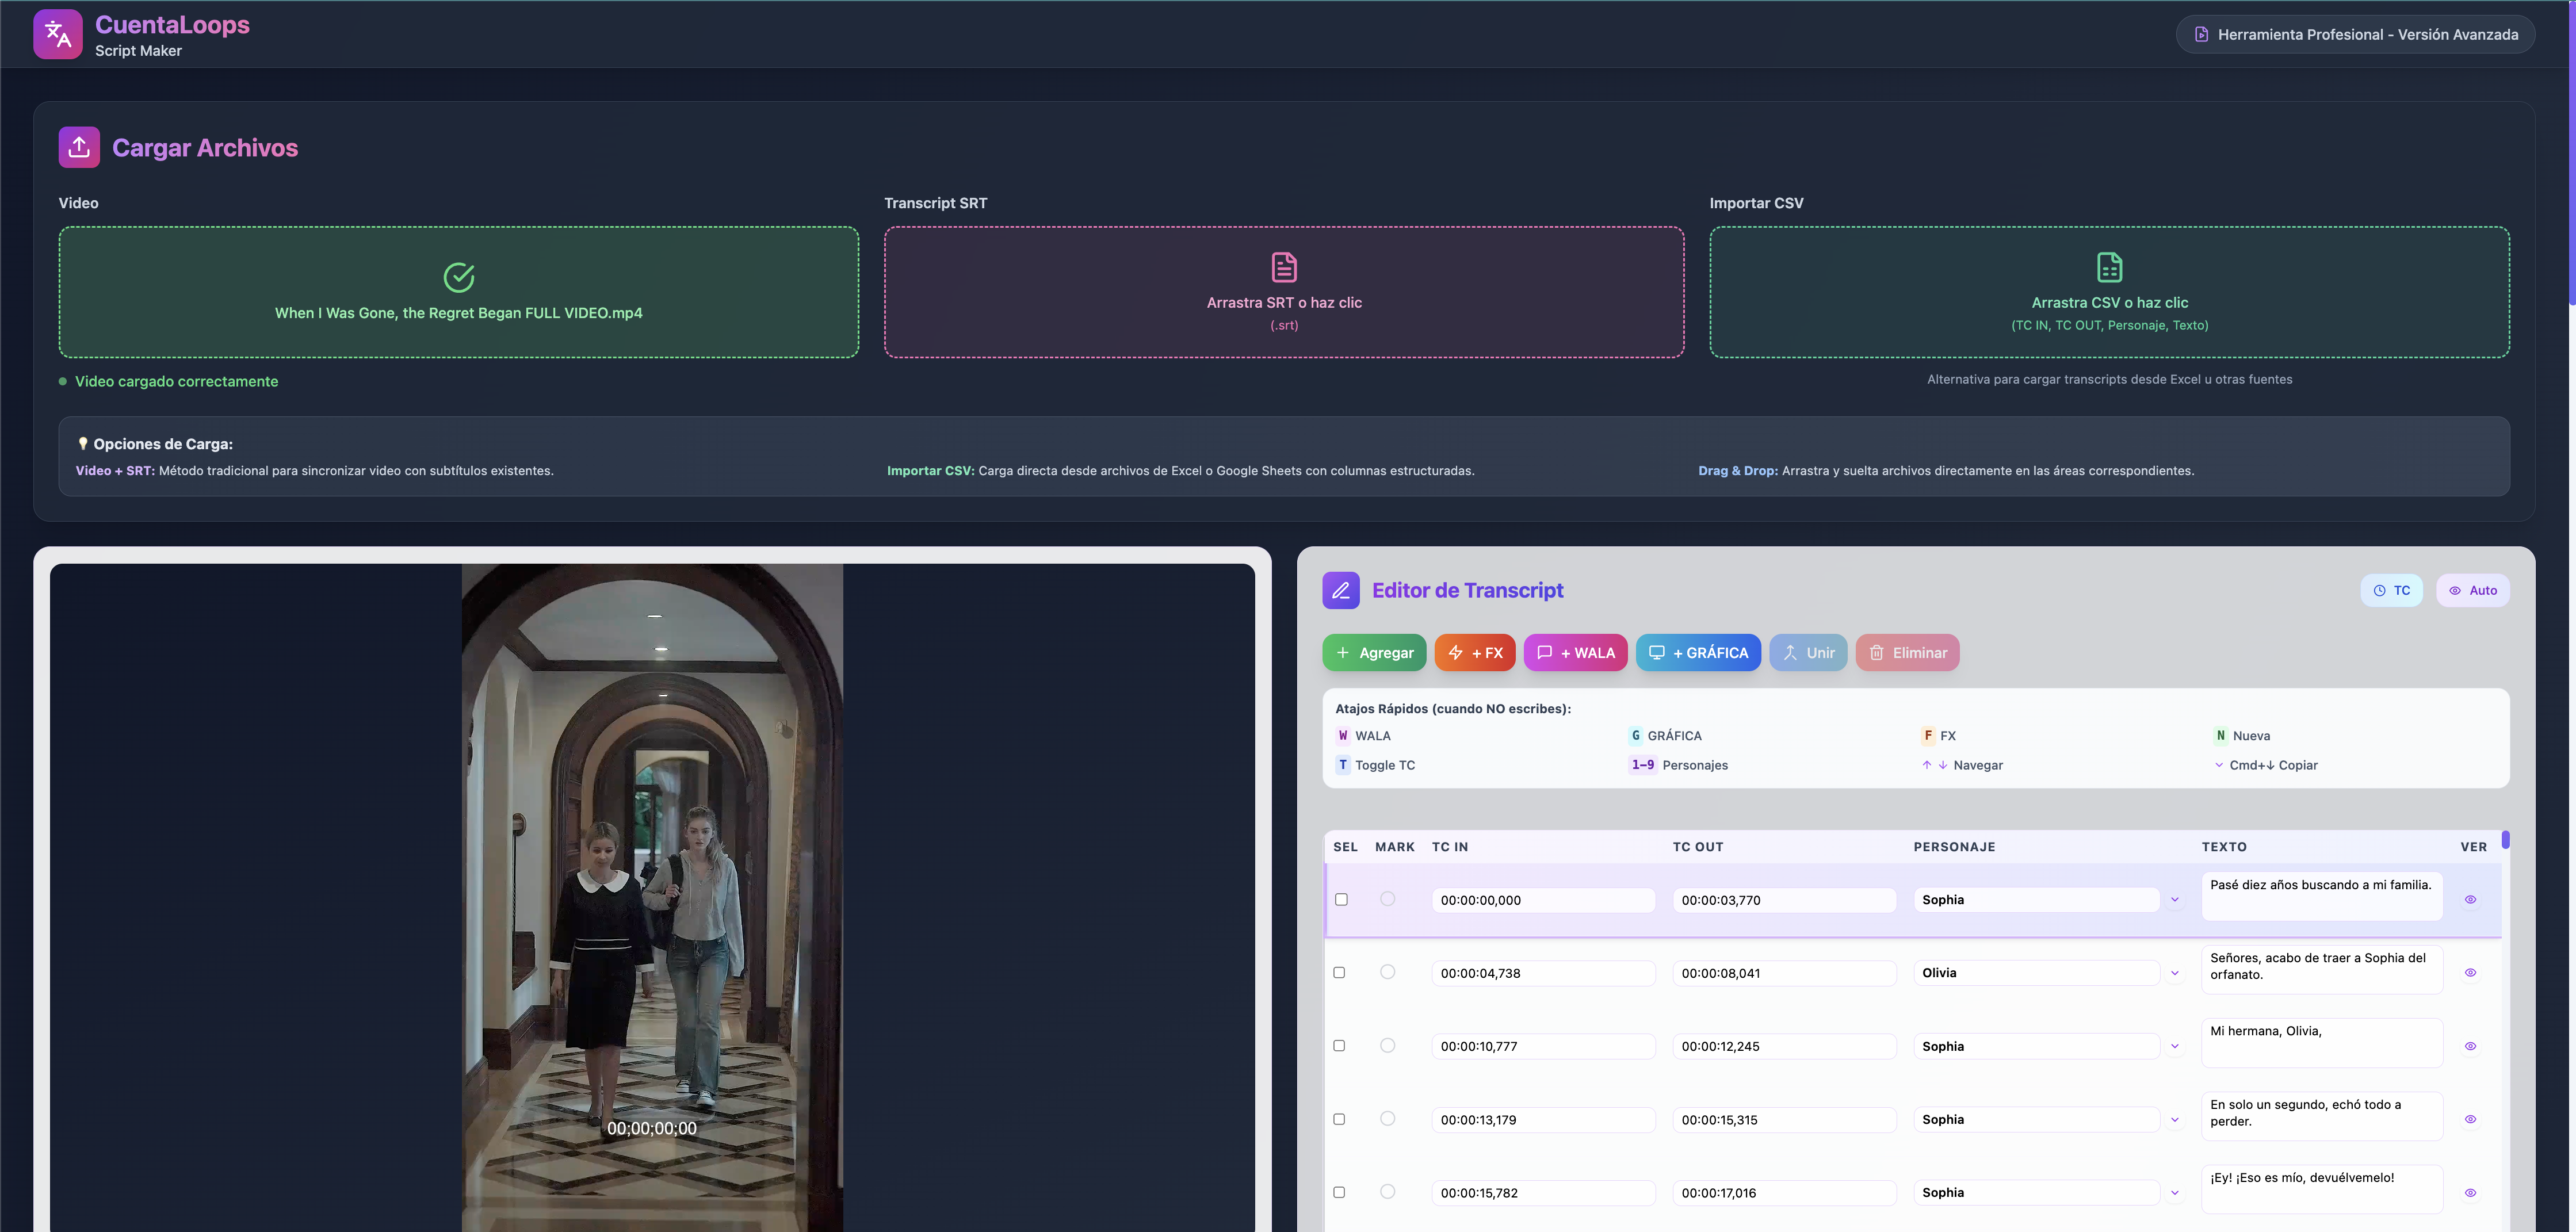Viewport: 2576px width, 1232px height.
Task: Toggle visibility eye for the Olivia row
Action: [2470, 973]
